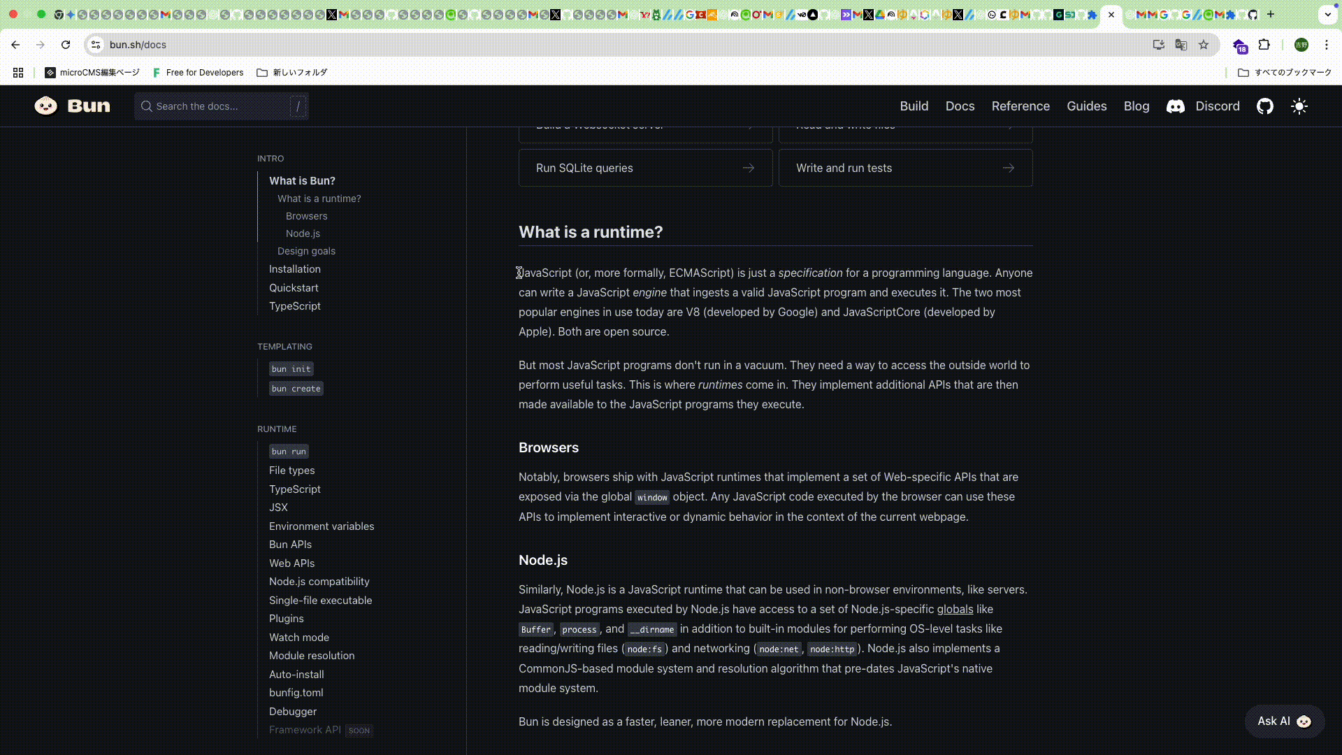Open the site information icon in address bar
Screen dimensions: 1342x755
(x=96, y=45)
